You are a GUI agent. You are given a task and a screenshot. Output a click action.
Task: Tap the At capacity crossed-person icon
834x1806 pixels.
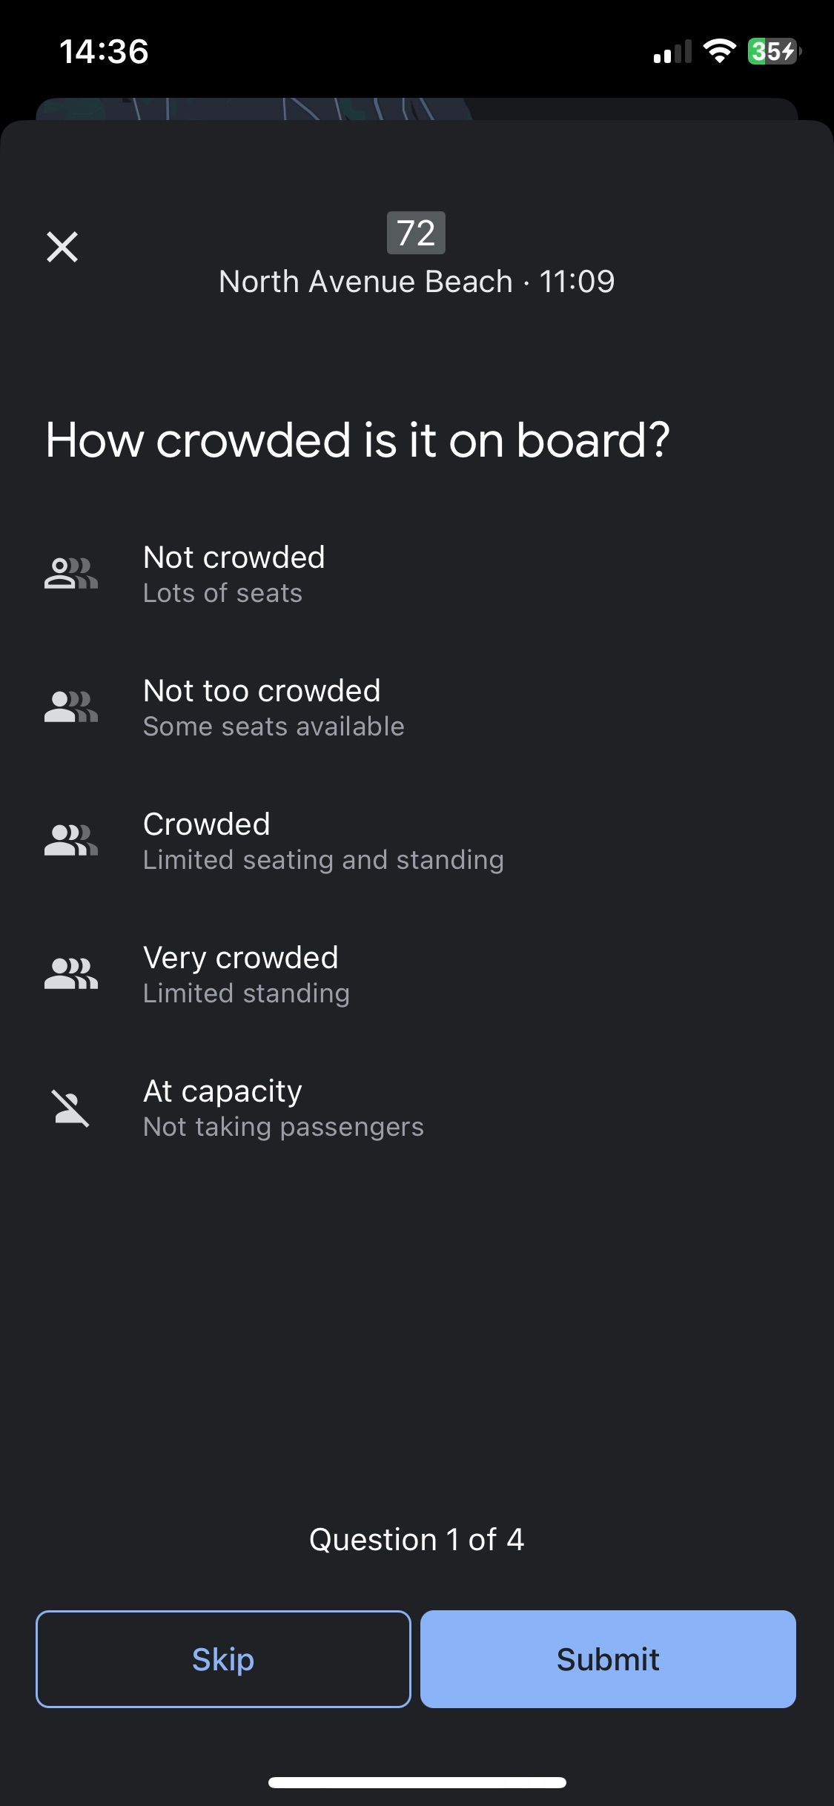[x=71, y=1108]
